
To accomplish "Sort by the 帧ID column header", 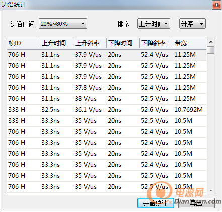I will point(24,43).
